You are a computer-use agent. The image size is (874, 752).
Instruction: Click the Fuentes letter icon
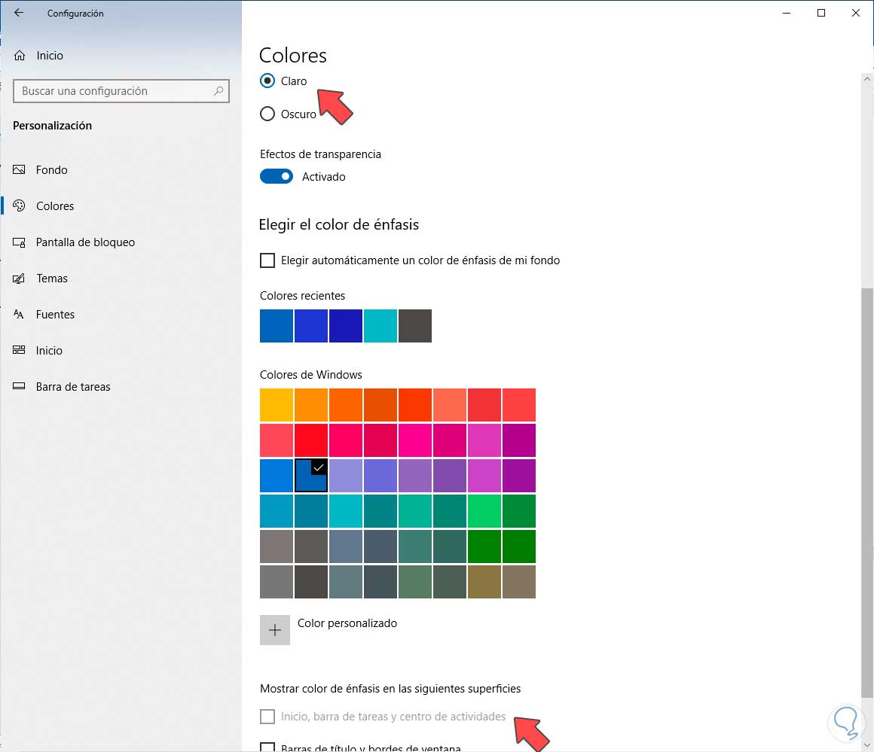pos(19,314)
